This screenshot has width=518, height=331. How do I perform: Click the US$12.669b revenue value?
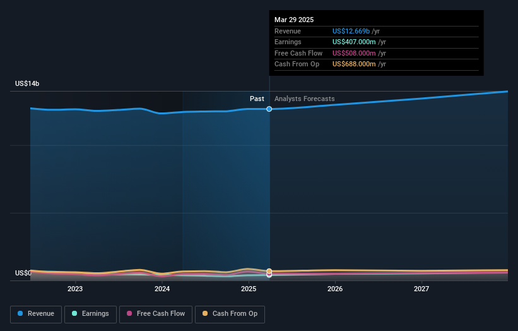pos(351,31)
